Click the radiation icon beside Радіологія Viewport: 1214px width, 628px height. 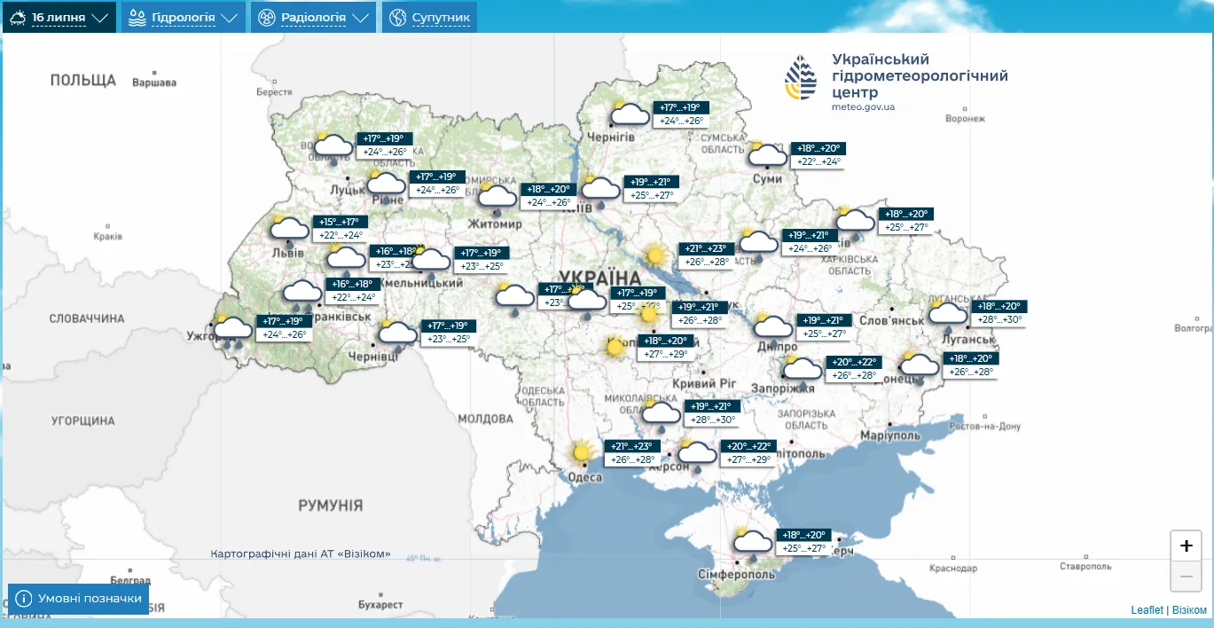pos(267,17)
